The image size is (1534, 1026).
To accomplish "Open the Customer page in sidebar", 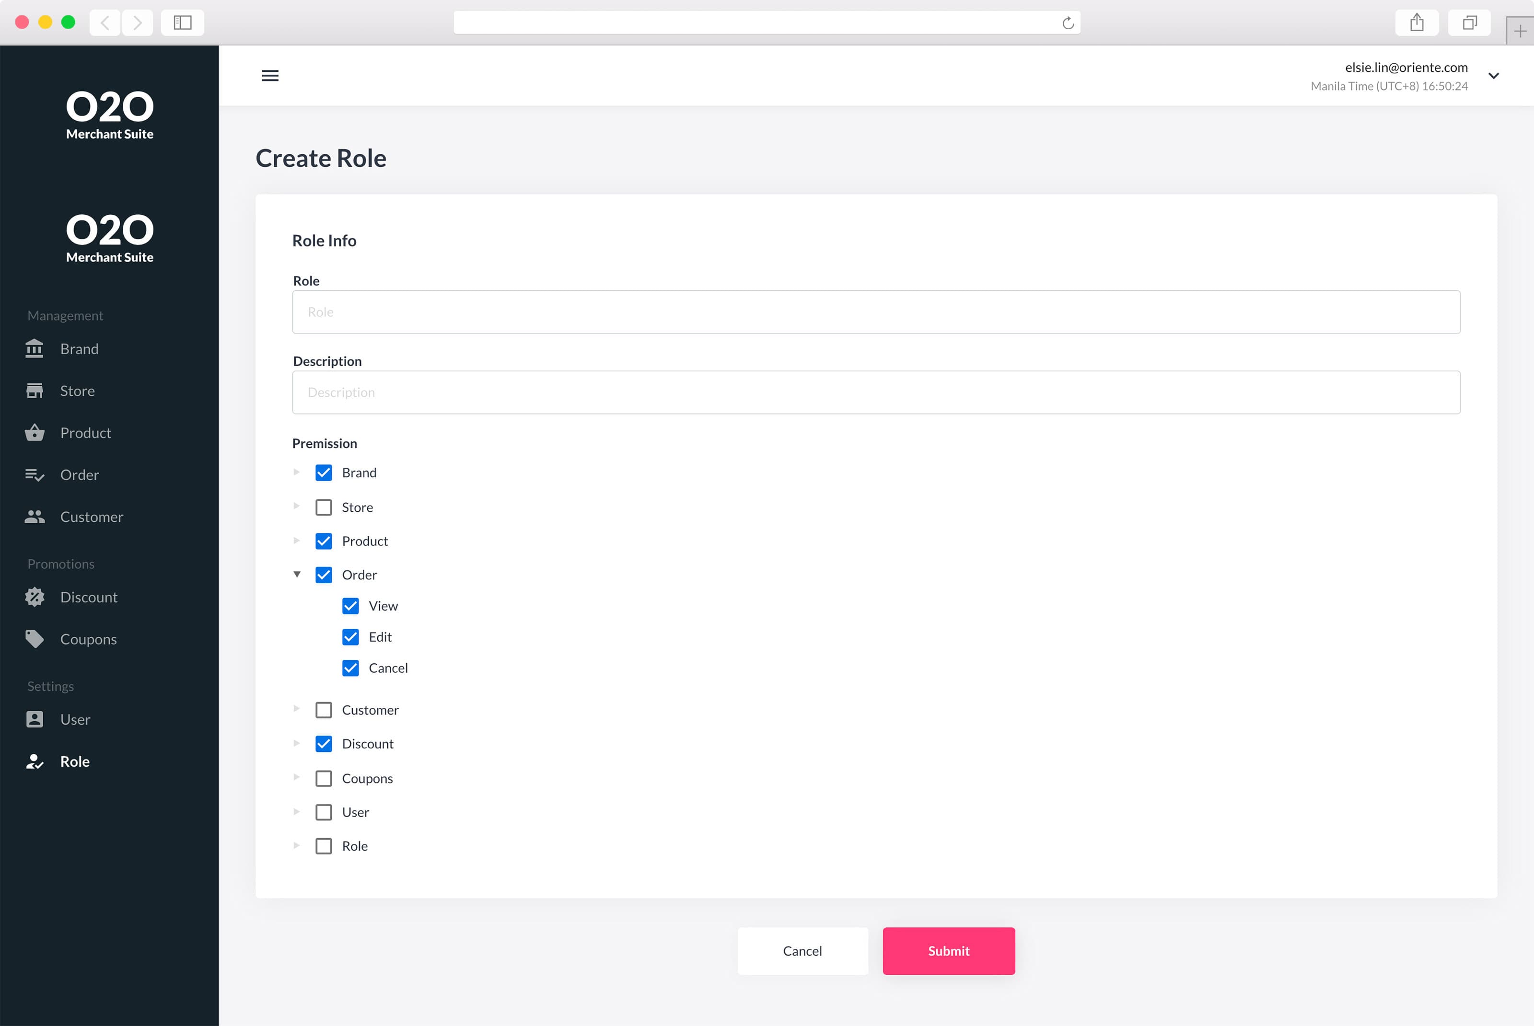I will (x=91, y=517).
